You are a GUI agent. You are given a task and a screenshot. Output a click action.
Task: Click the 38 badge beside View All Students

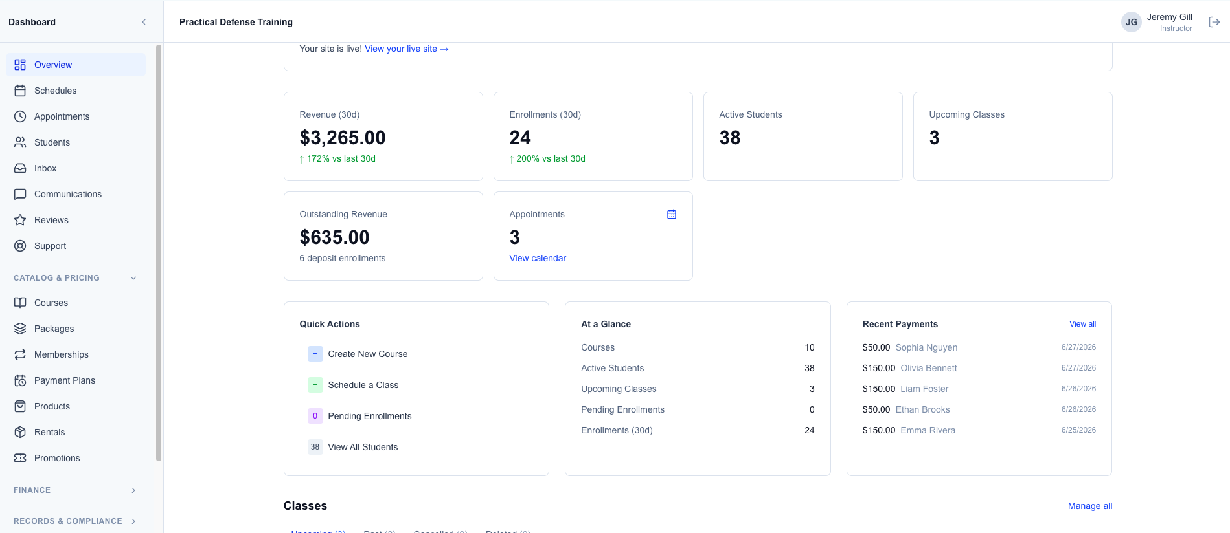315,447
